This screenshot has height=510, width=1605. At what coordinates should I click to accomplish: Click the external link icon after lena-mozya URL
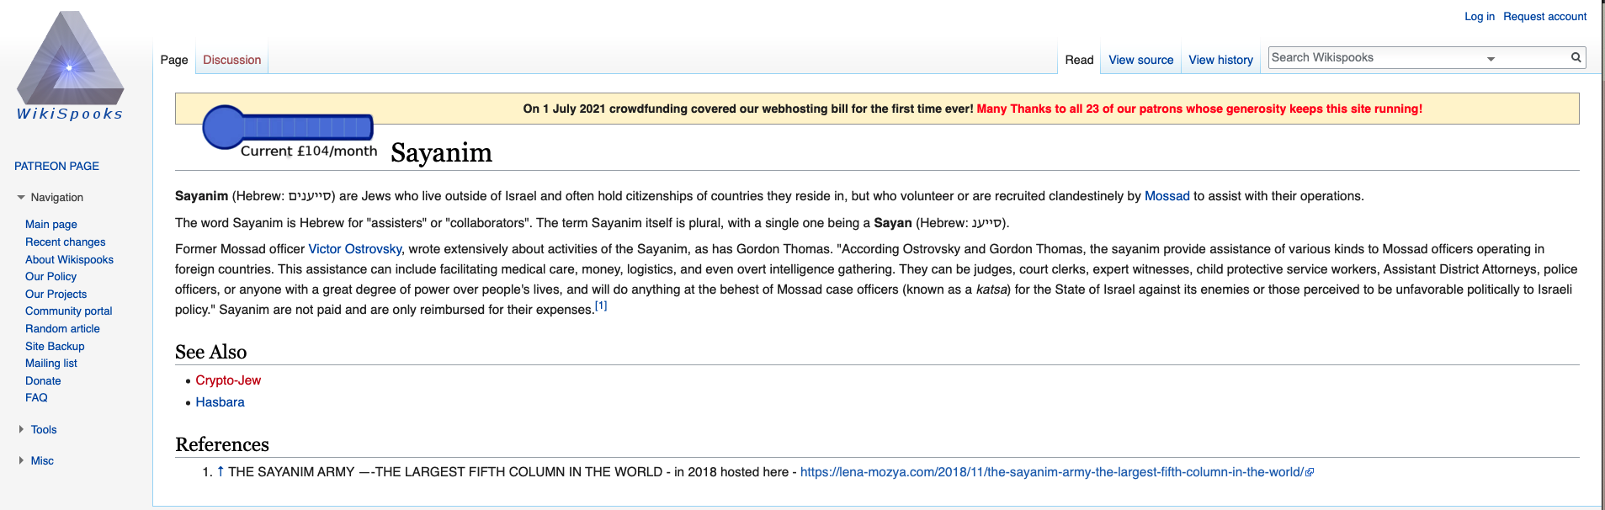coord(1310,473)
